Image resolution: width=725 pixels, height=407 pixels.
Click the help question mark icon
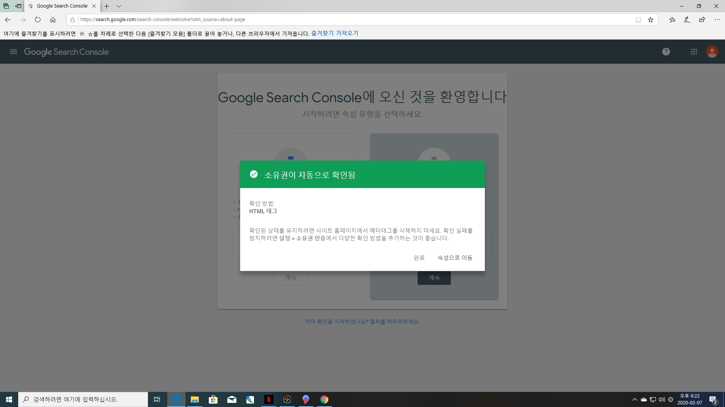[x=666, y=52]
